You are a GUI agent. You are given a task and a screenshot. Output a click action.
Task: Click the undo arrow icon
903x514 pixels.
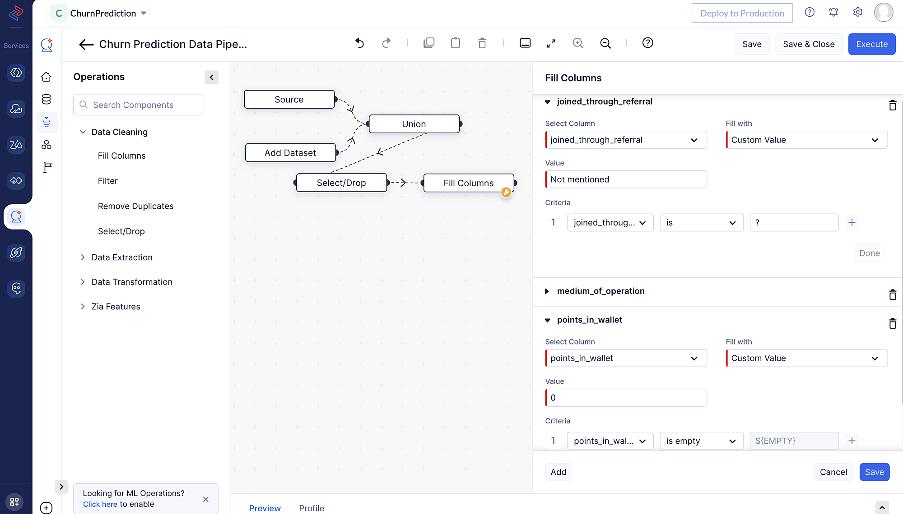(x=360, y=43)
